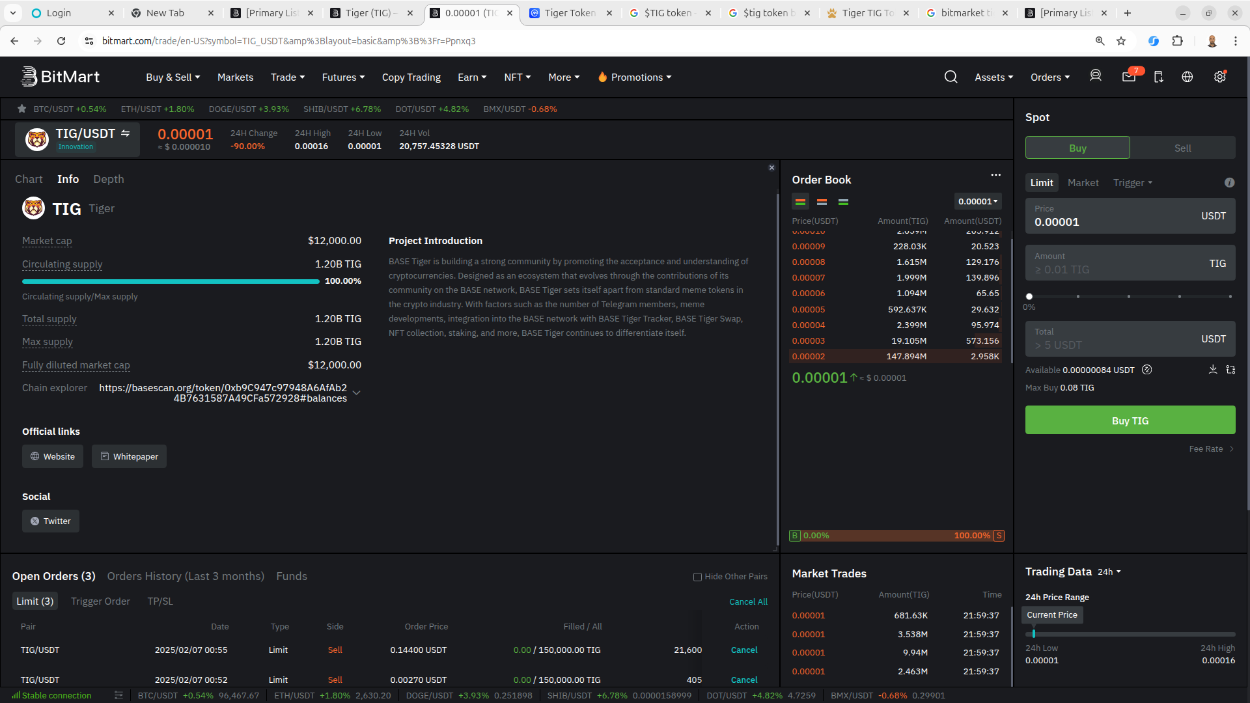The image size is (1250, 703).
Task: Expand the Earn dropdown menu
Action: (472, 77)
